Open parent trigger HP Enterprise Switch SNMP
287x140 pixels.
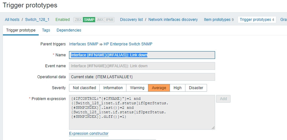click(x=128, y=44)
